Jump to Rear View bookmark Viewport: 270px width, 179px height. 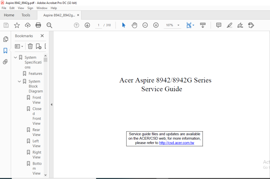[36, 132]
